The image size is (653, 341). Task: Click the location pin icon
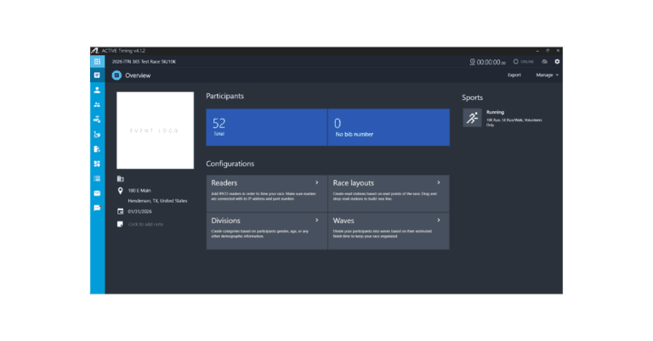click(121, 191)
